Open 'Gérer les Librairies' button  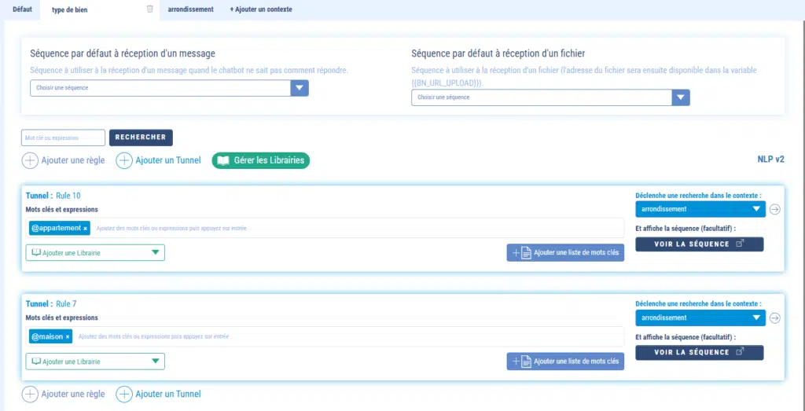[x=262, y=160]
